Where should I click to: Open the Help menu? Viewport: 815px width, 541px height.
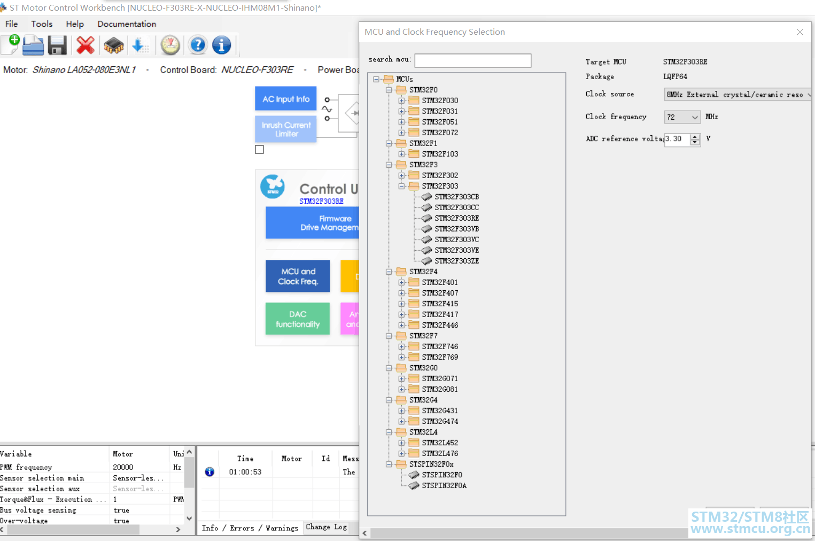tap(75, 24)
